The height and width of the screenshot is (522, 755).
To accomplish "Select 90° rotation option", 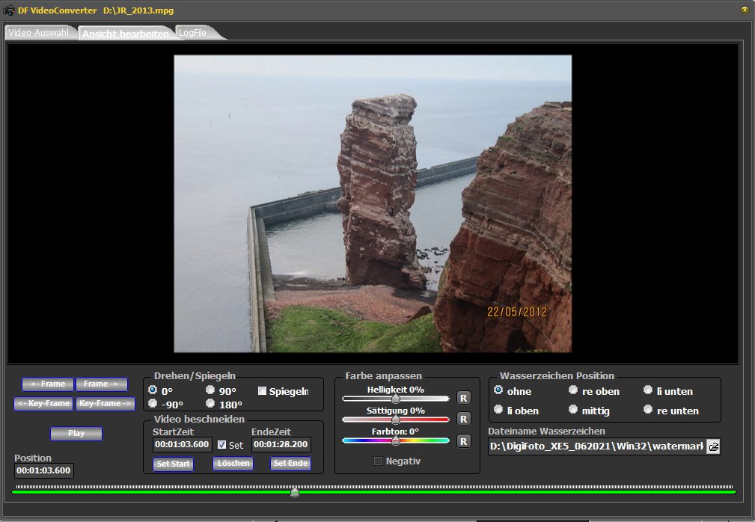I will (210, 390).
